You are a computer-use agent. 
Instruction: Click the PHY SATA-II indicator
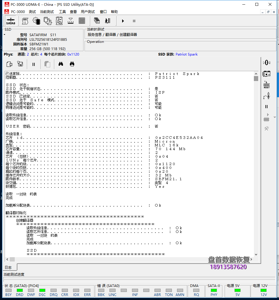[214, 290]
